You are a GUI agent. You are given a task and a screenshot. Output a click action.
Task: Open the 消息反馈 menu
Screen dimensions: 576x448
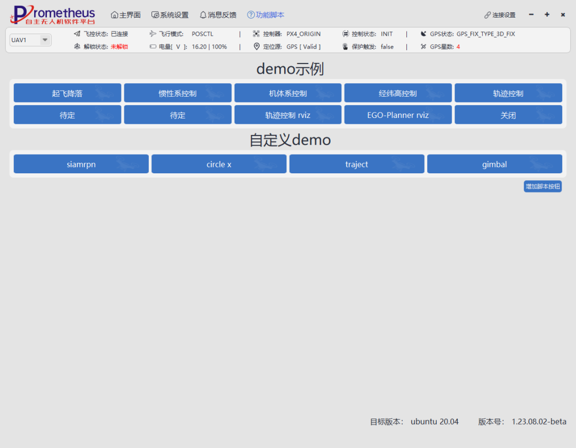point(218,15)
